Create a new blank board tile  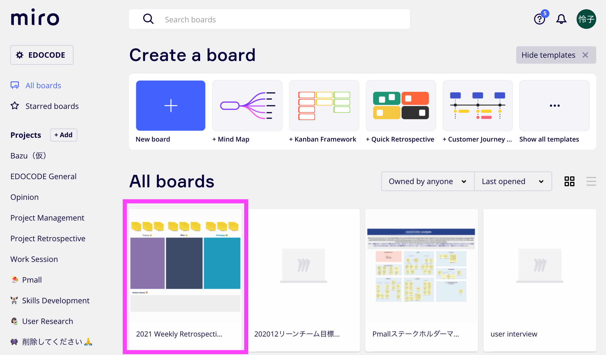pos(170,106)
